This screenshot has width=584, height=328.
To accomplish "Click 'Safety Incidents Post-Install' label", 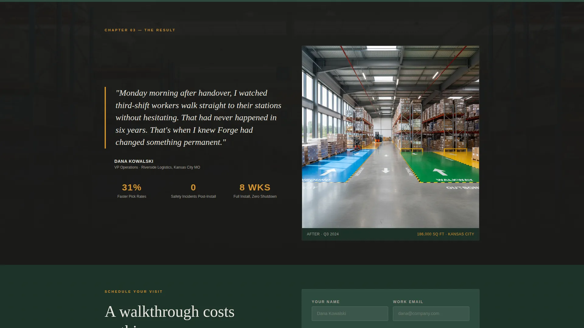I will 193,196.
